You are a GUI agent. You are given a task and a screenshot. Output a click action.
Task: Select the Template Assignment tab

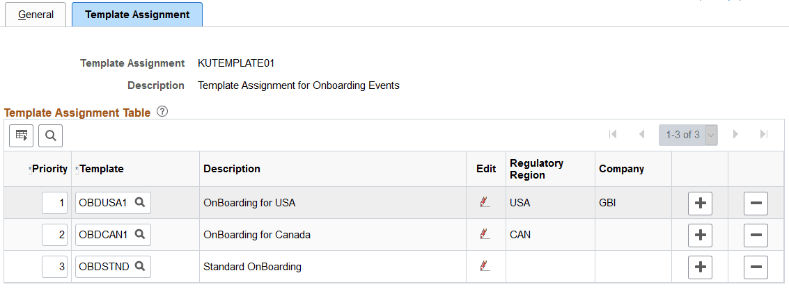pyautogui.click(x=137, y=14)
